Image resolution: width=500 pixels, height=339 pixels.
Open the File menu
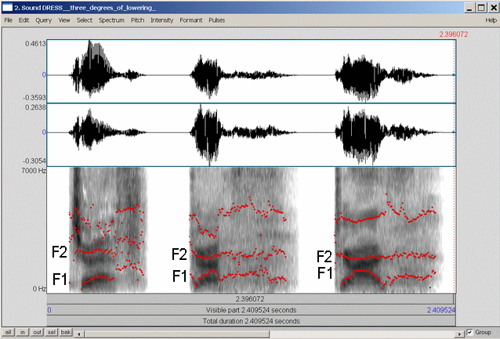7,19
